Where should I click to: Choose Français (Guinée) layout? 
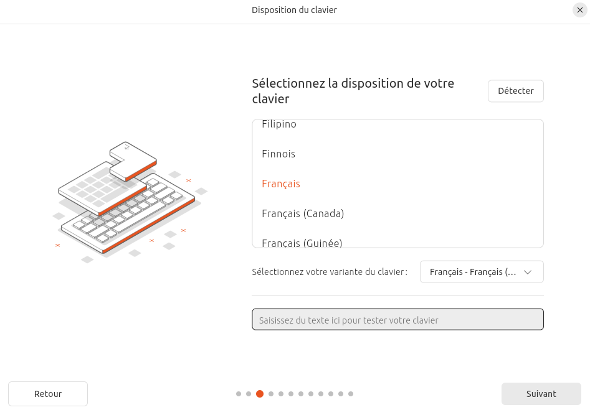[302, 243]
